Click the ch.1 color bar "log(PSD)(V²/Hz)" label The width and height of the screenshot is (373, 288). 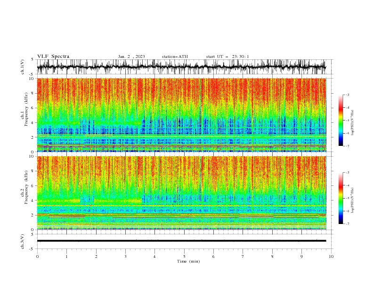(x=353, y=123)
